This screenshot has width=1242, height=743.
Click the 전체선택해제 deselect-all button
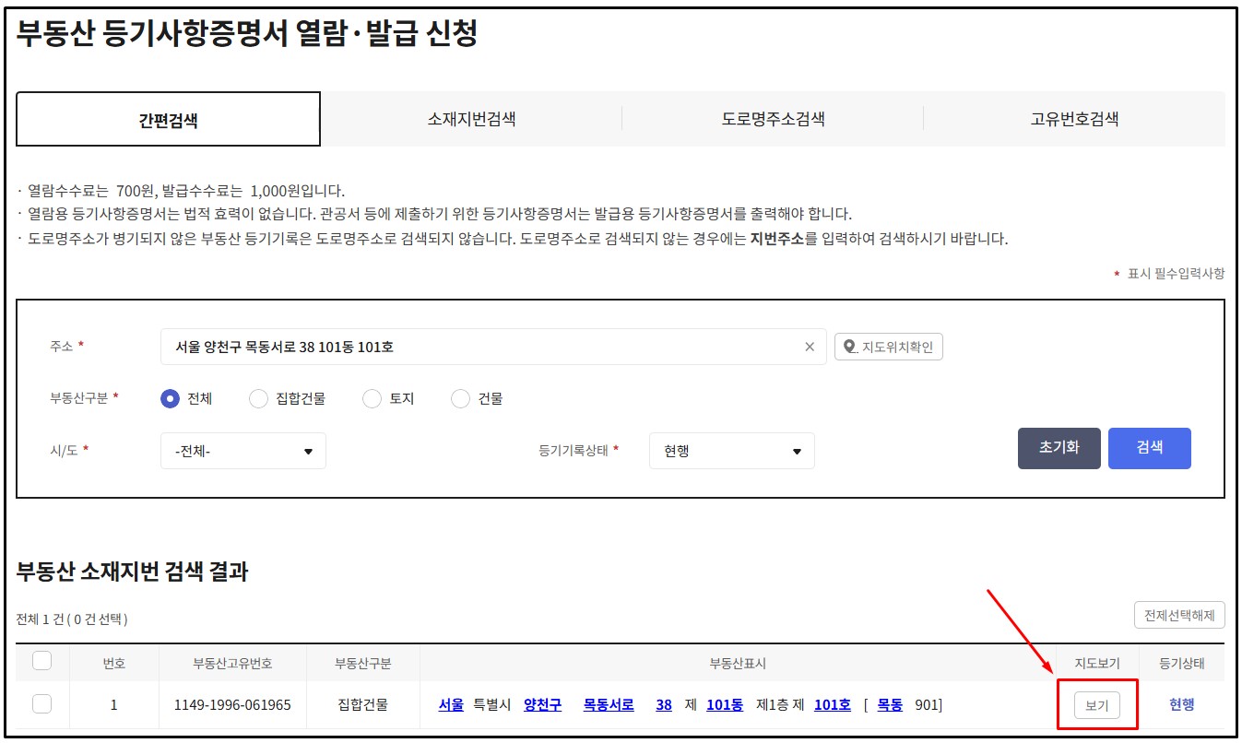[1178, 615]
